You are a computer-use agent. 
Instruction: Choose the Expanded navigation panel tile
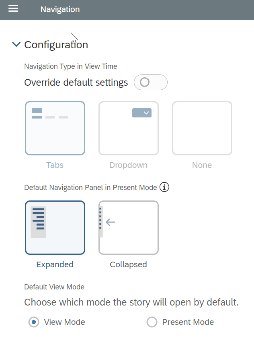[55, 227]
